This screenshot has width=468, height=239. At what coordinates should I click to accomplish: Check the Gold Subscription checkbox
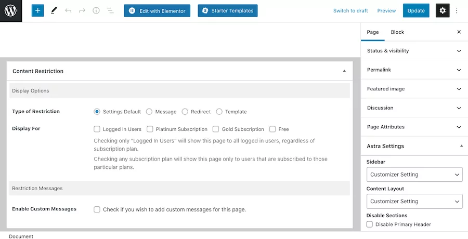[x=216, y=129]
